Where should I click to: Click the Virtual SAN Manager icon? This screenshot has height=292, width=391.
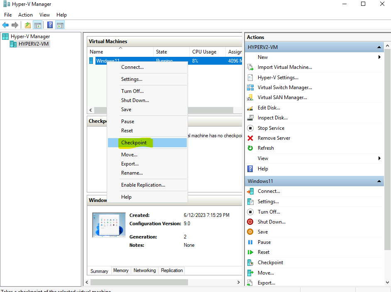[250, 97]
